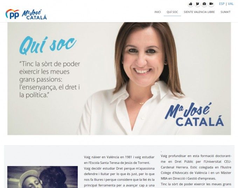Click the large Mª José Catalá signature in the banner
Image resolution: width=238 pixels, height=188 pixels.
(194, 114)
